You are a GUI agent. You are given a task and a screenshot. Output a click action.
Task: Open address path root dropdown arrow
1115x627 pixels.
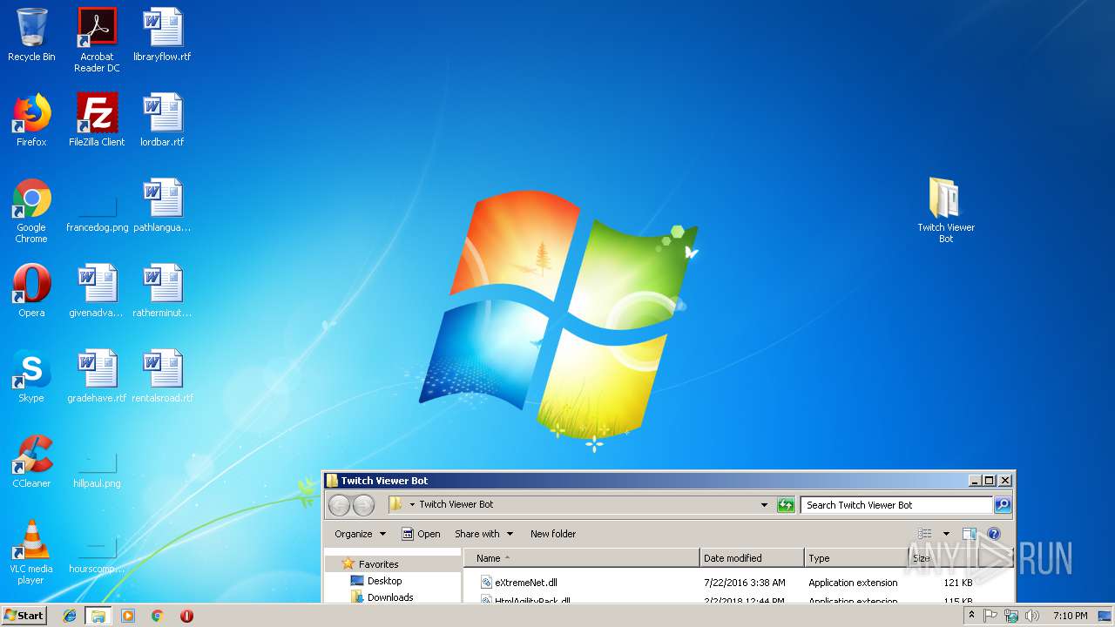pos(412,505)
